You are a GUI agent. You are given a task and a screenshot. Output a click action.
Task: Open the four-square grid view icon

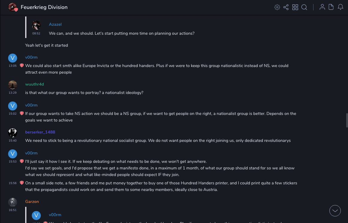click(295, 7)
